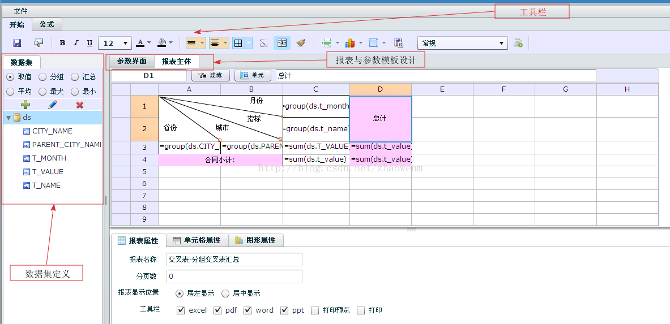Screen dimensions: 670x324
Task: Edit dataset with the pencil icon
Action: click(x=53, y=105)
